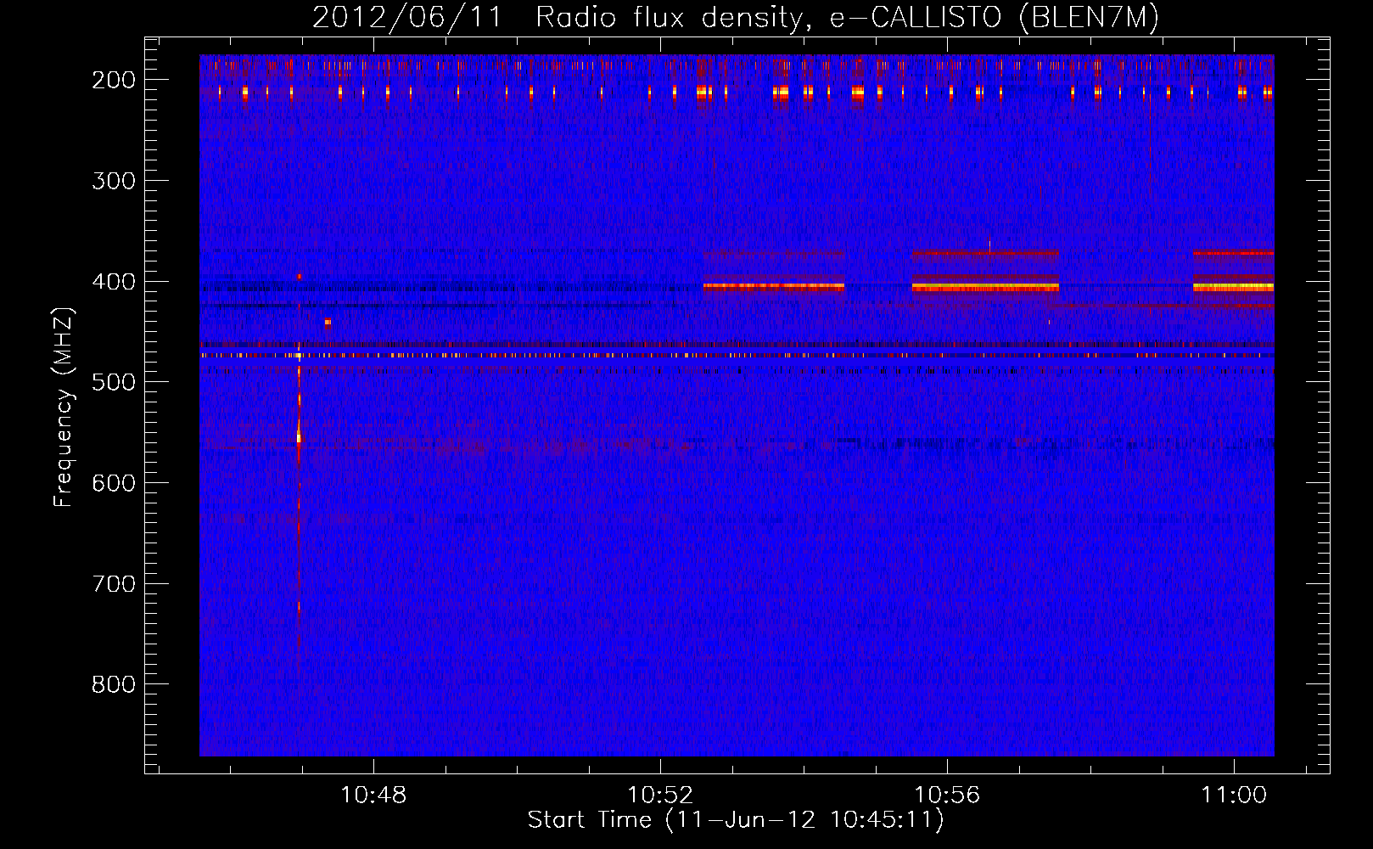
Task: Click the '10:56' time tick label
Action: point(947,795)
